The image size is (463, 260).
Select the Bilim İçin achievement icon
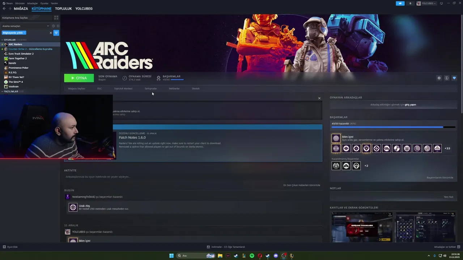pyautogui.click(x=336, y=138)
